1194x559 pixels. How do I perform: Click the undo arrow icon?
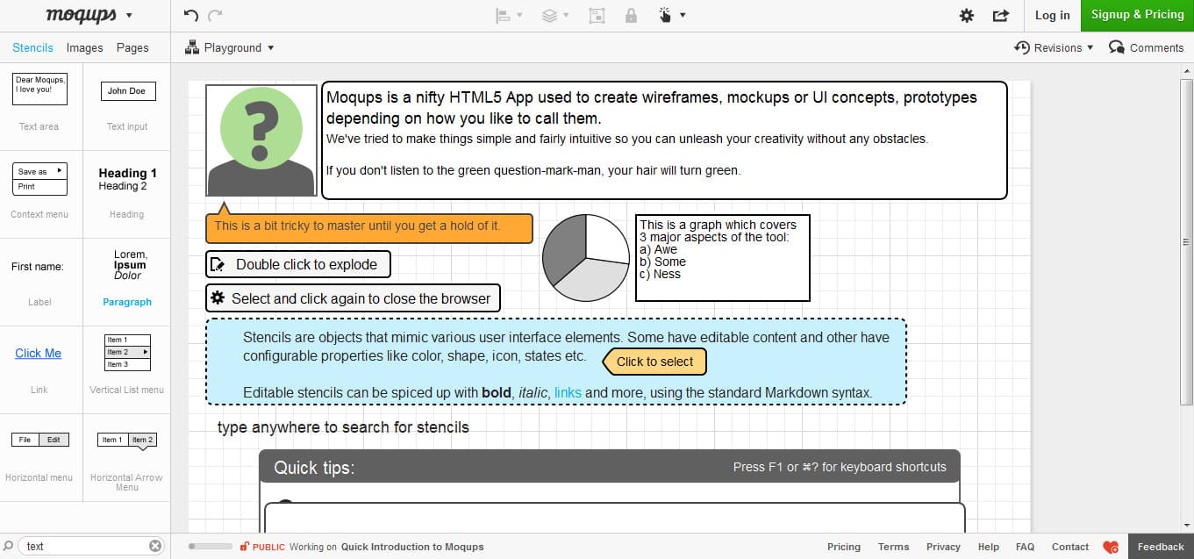pyautogui.click(x=191, y=15)
